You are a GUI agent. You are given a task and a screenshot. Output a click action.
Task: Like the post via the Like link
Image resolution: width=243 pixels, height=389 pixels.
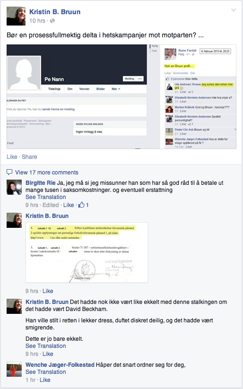[12, 157]
